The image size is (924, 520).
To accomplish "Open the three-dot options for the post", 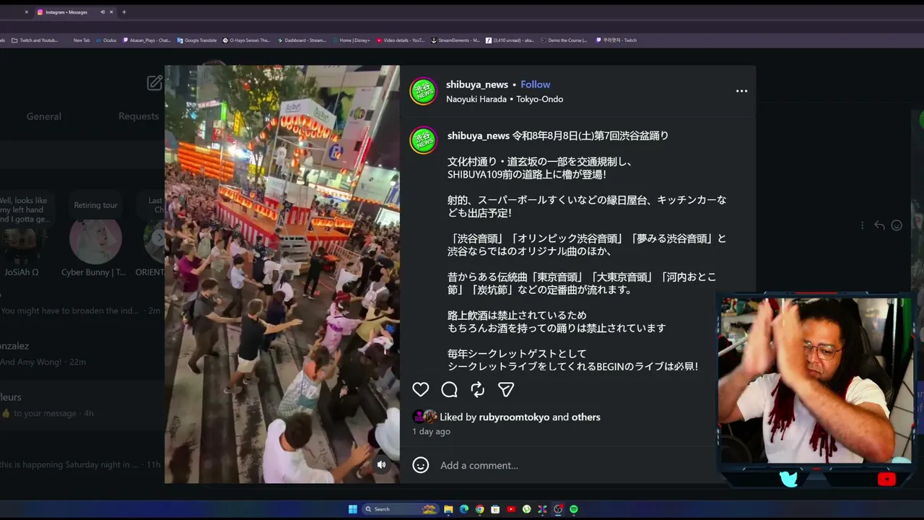I will point(741,91).
